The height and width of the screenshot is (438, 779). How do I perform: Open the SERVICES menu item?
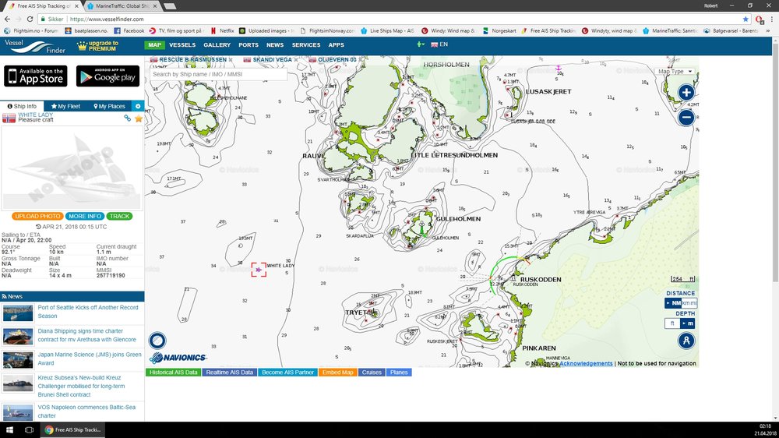(x=306, y=44)
